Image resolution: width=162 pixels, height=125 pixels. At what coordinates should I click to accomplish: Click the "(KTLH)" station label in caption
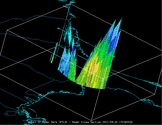point(63,122)
